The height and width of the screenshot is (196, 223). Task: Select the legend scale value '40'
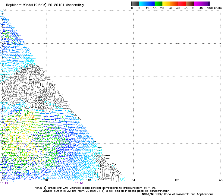[193, 8]
